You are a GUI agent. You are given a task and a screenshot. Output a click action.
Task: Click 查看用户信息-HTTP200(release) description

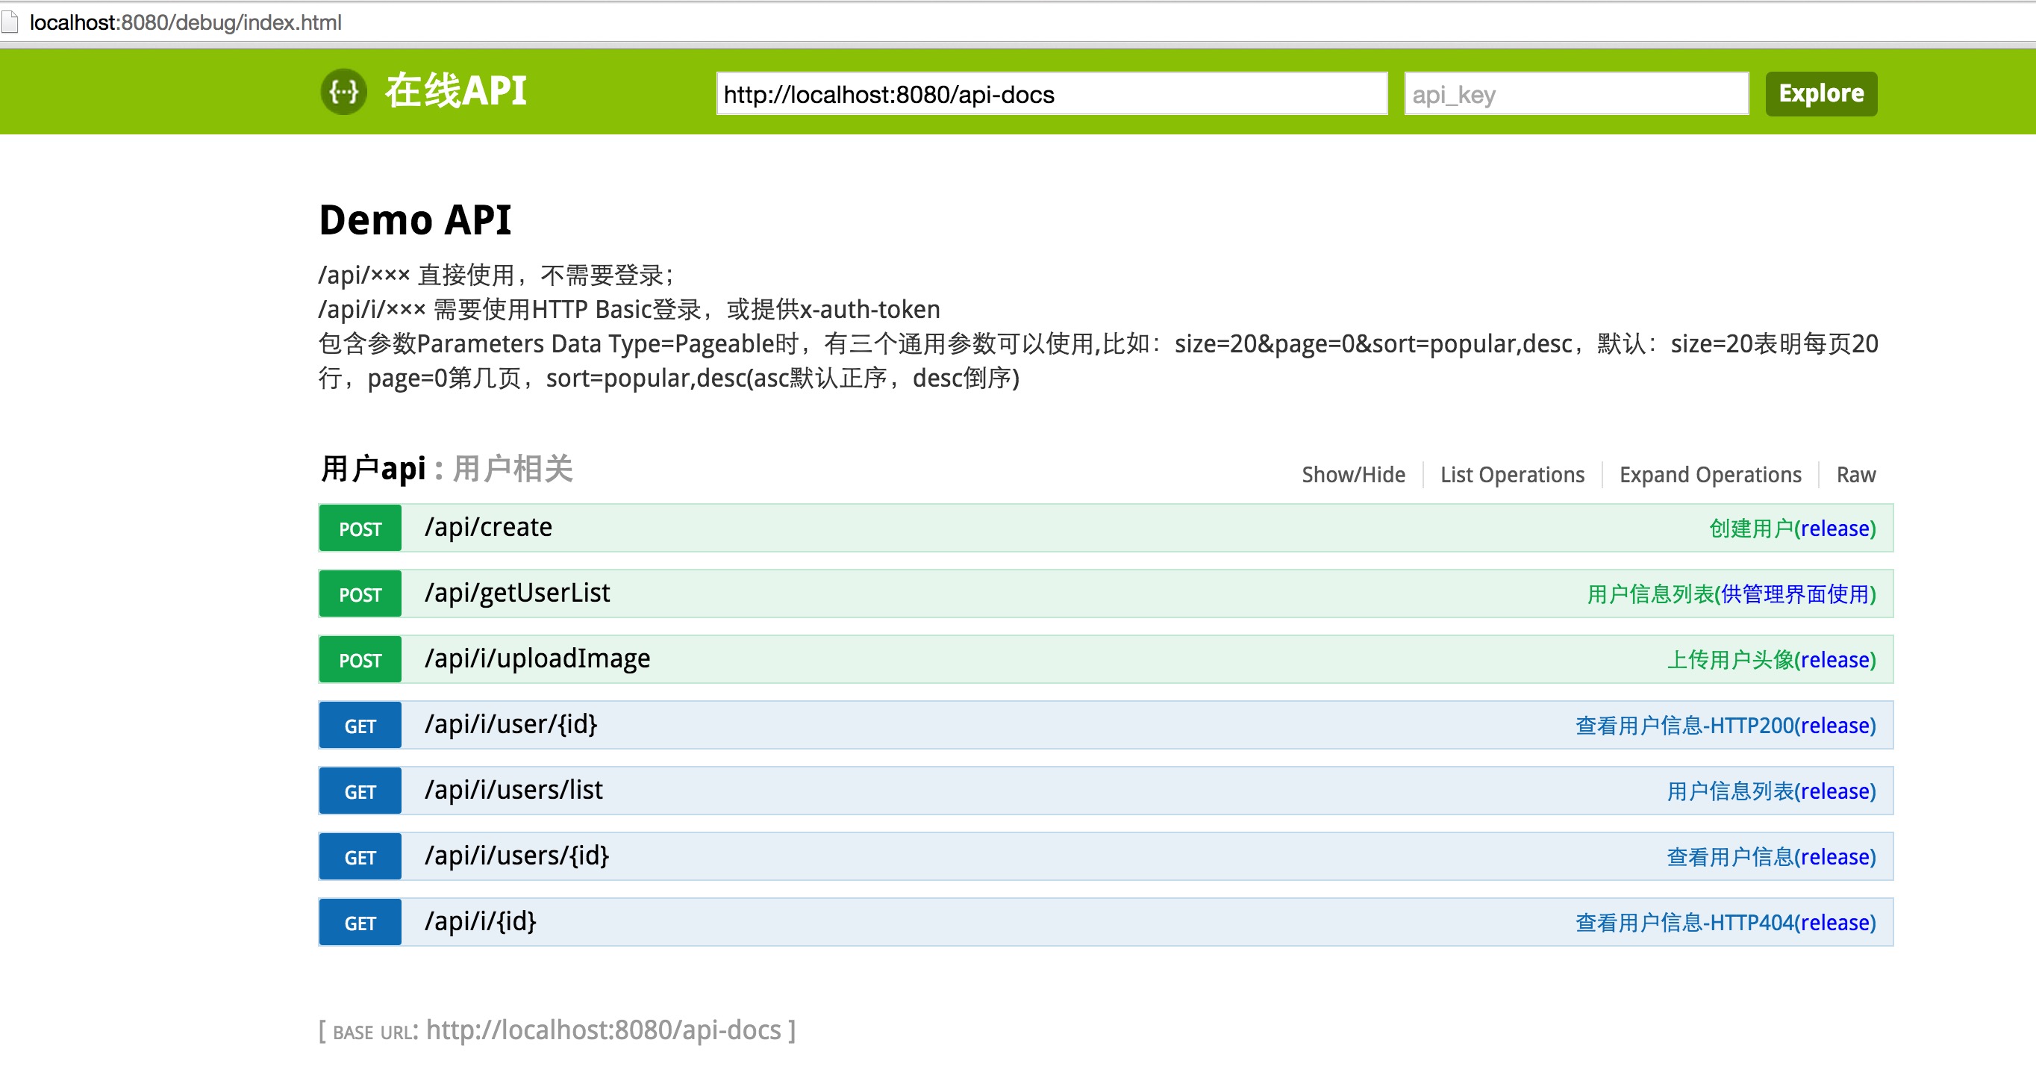point(1726,725)
